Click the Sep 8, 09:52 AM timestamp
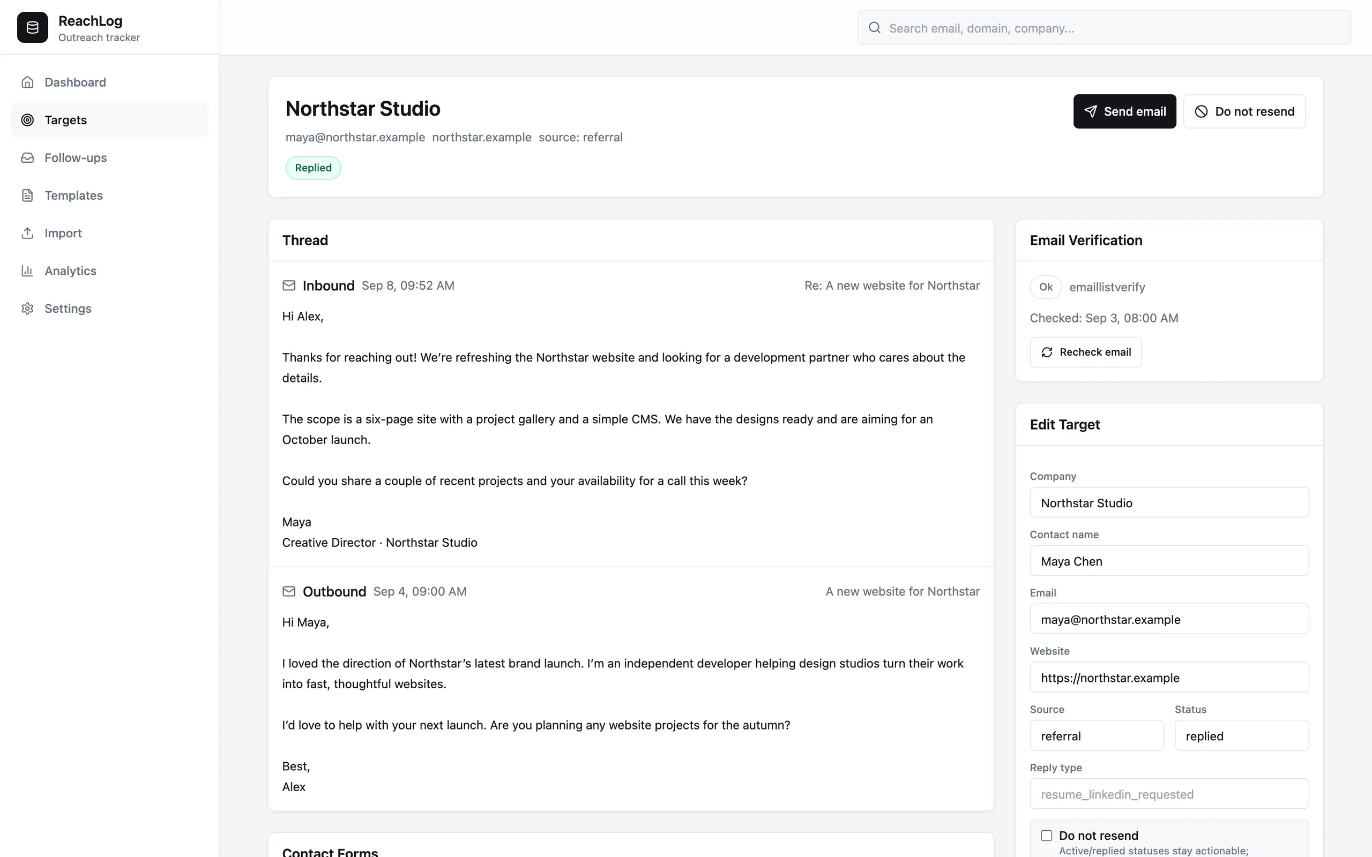Viewport: 1372px width, 857px height. [408, 285]
